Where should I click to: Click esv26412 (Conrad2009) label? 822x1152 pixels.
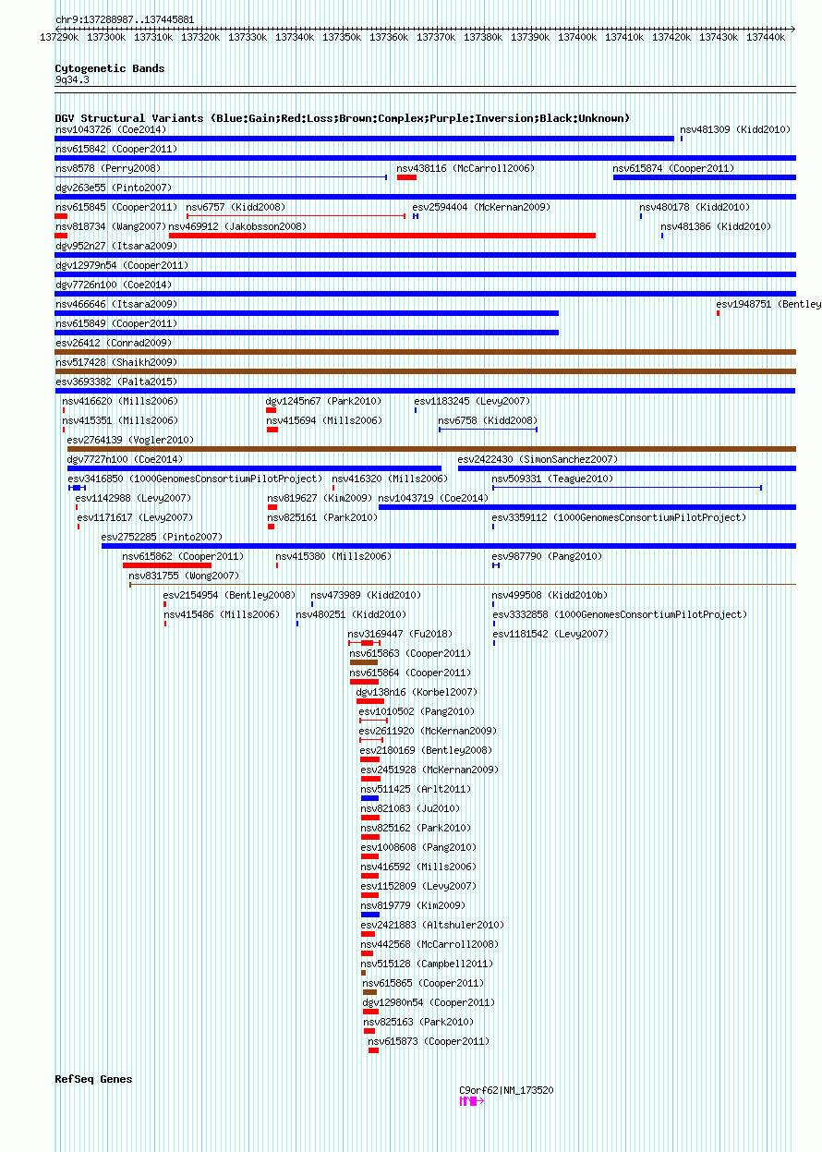(x=114, y=344)
